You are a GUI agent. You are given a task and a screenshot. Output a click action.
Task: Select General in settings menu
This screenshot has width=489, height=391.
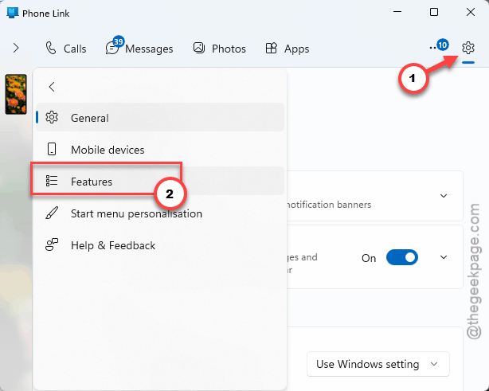[x=160, y=118]
